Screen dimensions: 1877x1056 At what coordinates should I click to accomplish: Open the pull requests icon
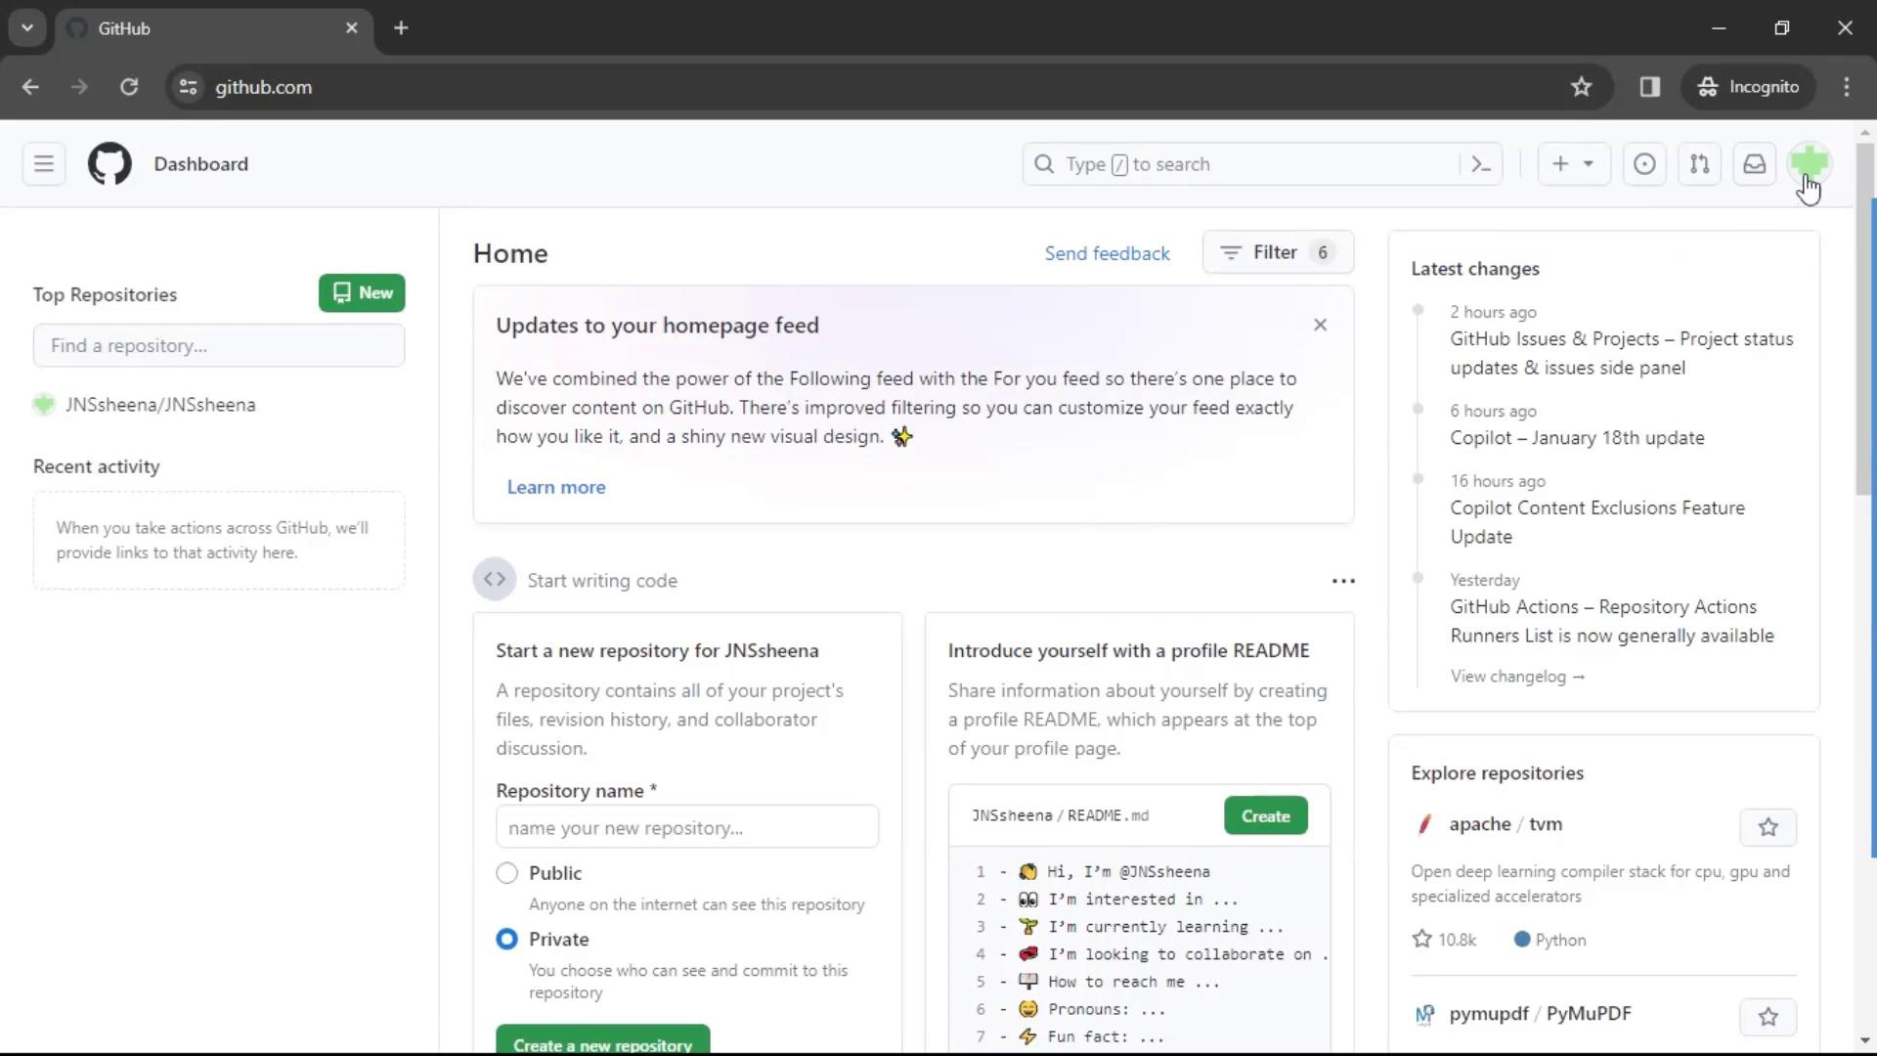point(1699,163)
